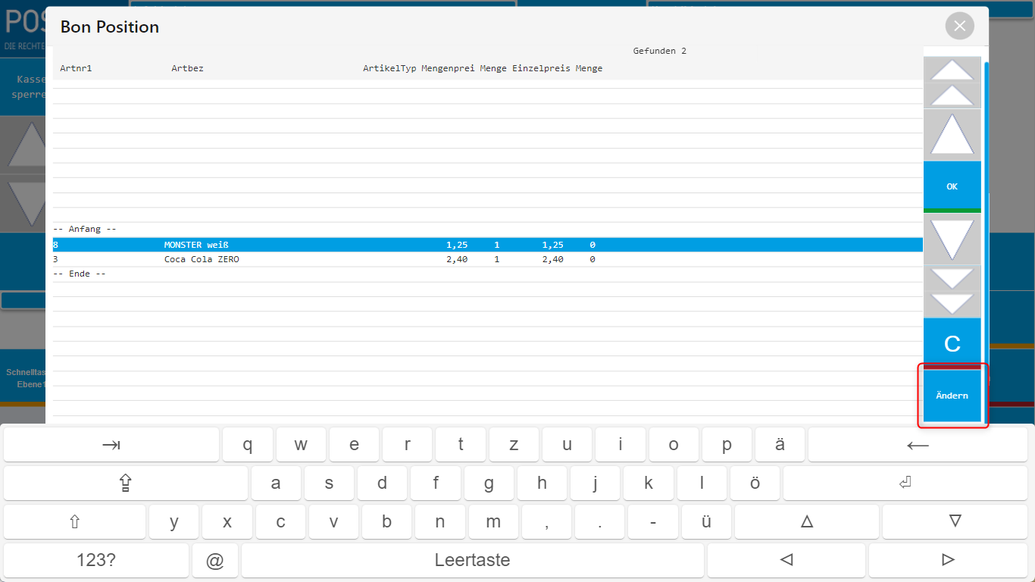Close the Bon Position dialog
This screenshot has width=1035, height=582.
(x=959, y=27)
